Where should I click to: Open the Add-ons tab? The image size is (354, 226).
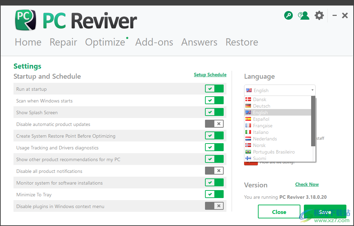(154, 42)
